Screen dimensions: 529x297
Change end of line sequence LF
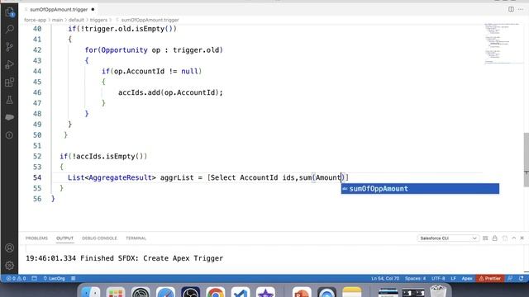(x=453, y=279)
